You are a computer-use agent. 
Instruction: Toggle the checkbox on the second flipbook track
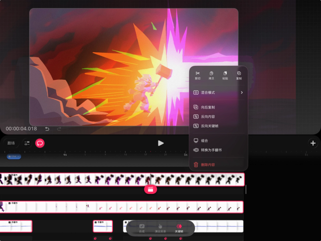coord(10,203)
